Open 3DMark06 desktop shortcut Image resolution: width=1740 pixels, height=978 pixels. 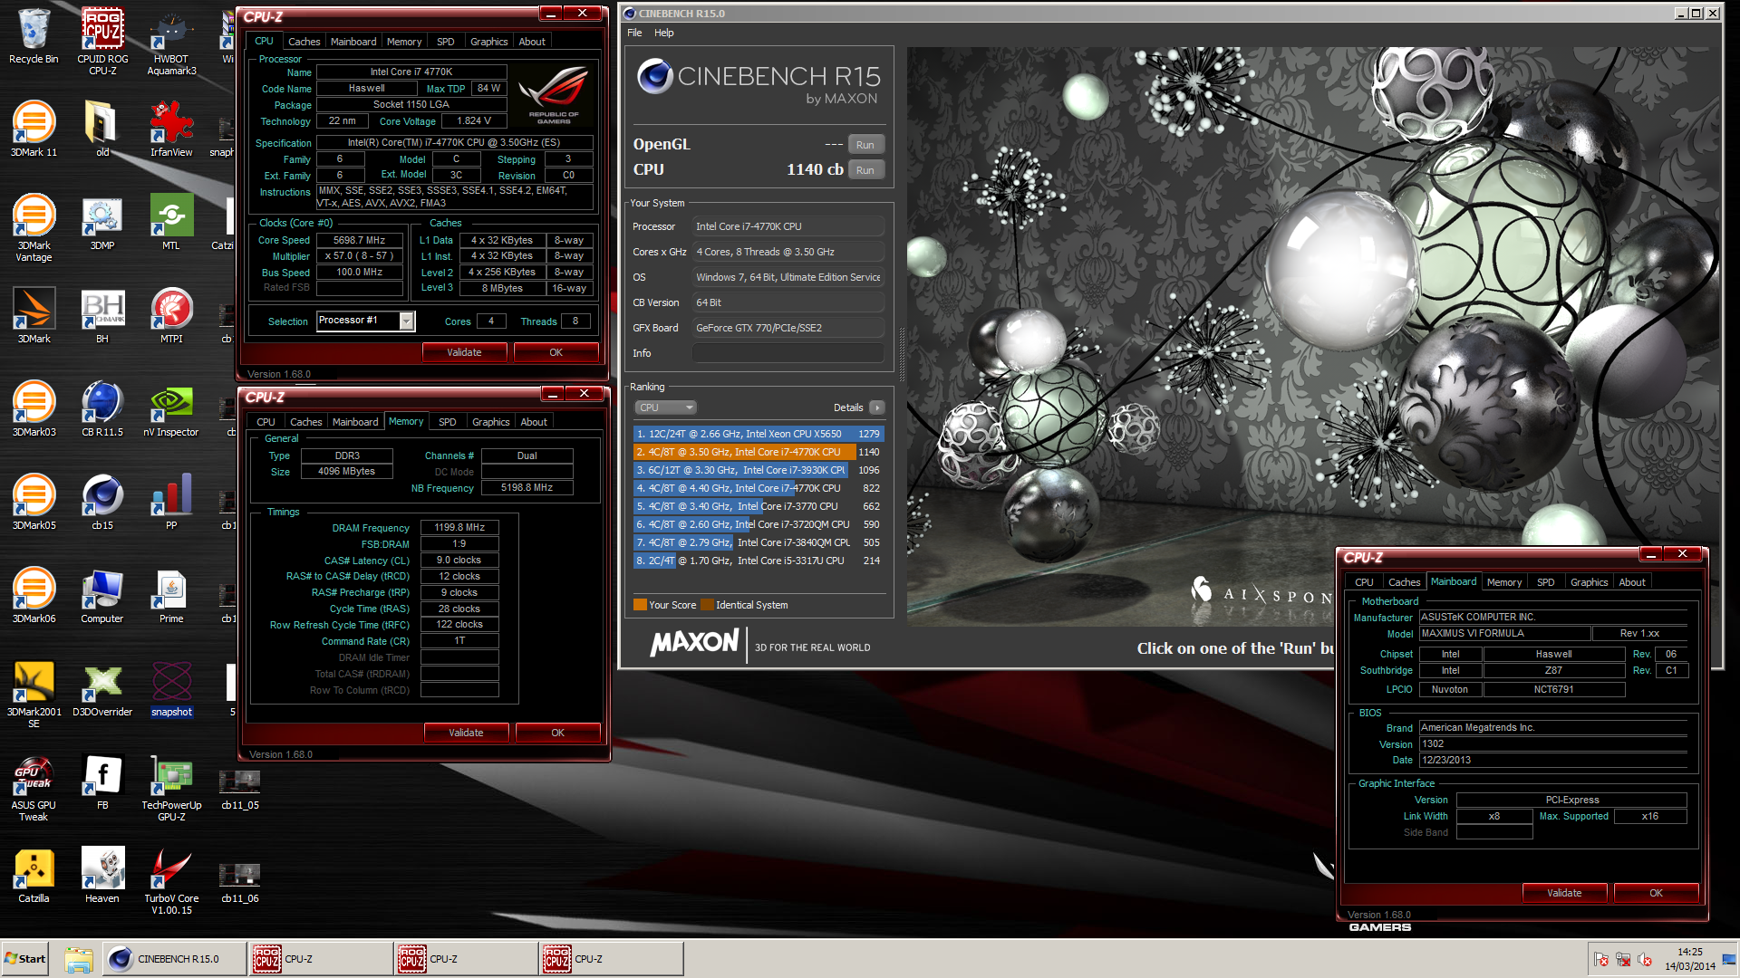click(34, 596)
